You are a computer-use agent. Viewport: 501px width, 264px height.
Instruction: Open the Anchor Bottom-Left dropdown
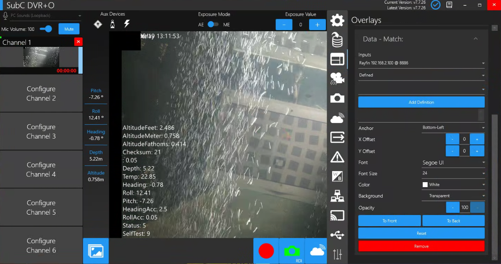(x=453, y=127)
